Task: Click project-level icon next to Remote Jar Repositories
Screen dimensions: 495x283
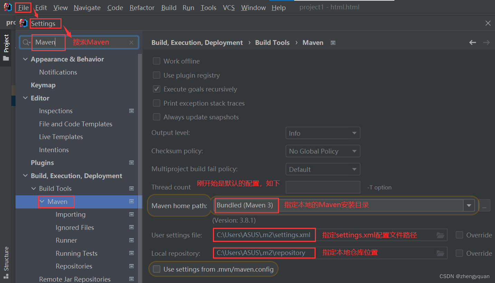Action: click(131, 279)
